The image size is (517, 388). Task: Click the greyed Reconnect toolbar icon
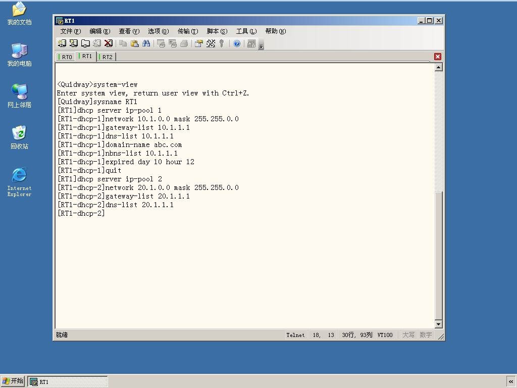pos(97,43)
